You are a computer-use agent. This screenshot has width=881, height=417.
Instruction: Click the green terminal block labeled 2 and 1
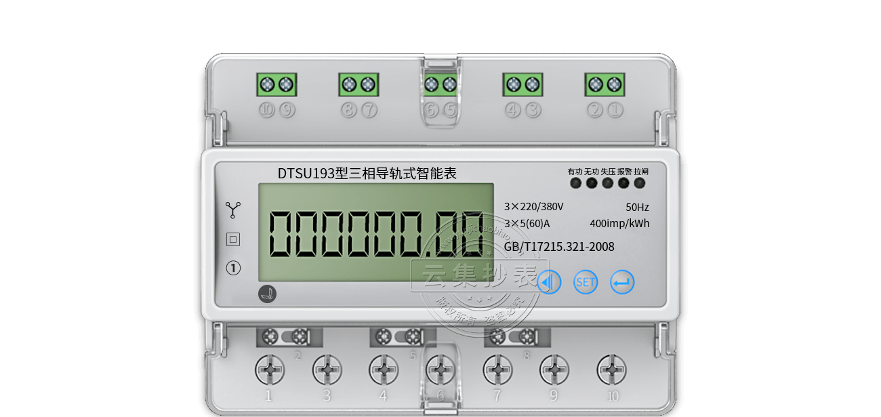click(x=605, y=85)
